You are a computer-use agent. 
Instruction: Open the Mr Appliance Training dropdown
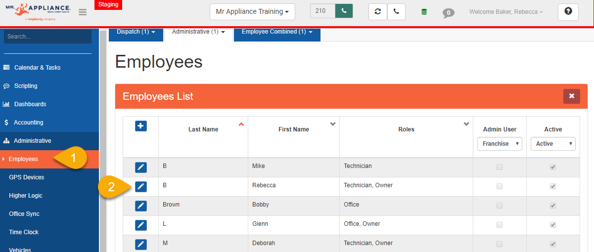click(x=252, y=11)
